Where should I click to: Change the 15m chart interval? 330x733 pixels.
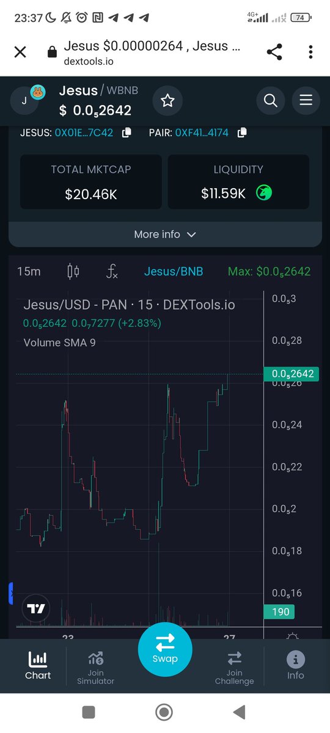pyautogui.click(x=29, y=271)
